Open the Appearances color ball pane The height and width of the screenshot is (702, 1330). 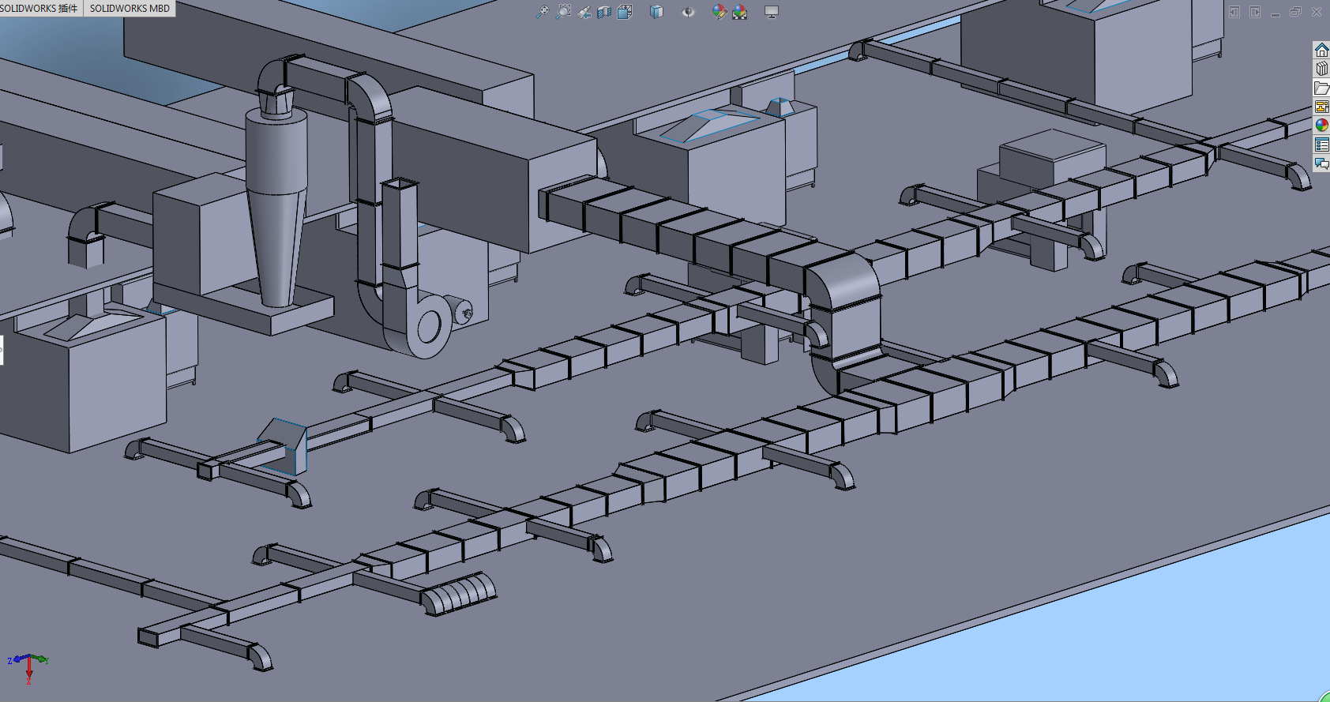(1321, 126)
